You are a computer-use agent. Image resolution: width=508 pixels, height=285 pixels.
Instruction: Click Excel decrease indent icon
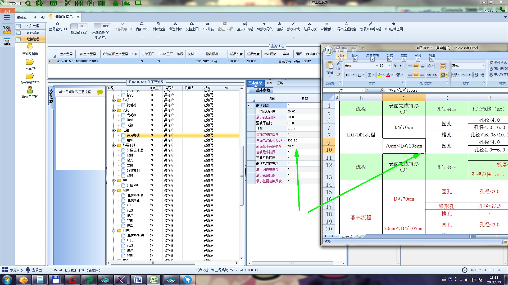coord(429,75)
